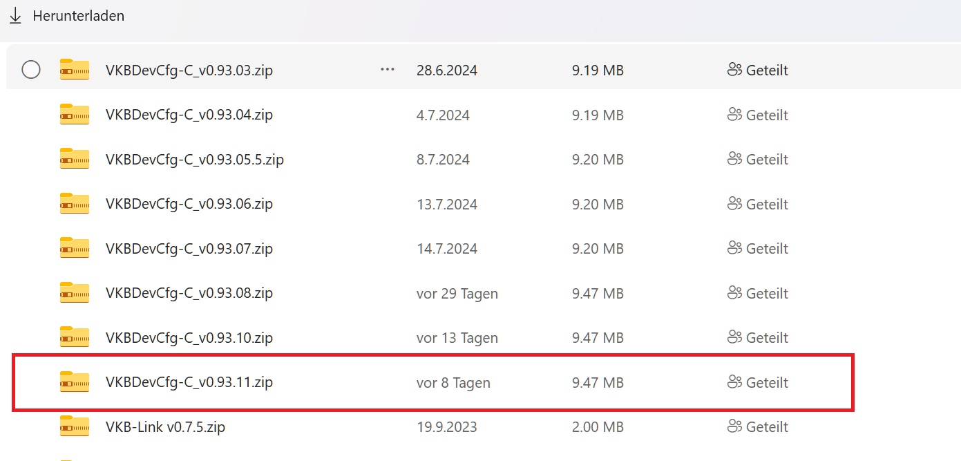The height and width of the screenshot is (461, 961).
Task: Click the Herunterladen download arrow icon
Action: coord(15,15)
